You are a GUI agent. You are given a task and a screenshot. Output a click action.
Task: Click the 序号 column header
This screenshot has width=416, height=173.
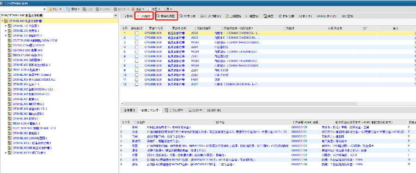125,28
